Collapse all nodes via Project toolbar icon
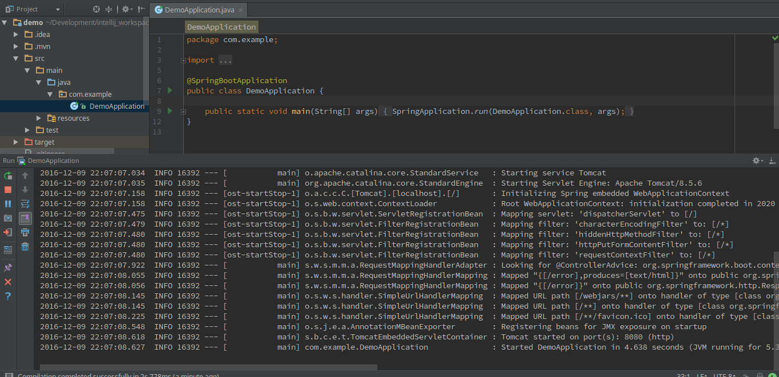 [108, 9]
